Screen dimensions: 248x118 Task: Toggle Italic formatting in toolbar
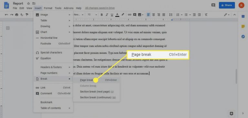tap(107, 15)
